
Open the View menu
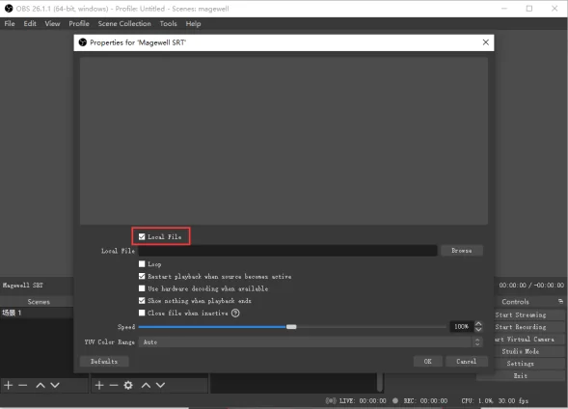click(52, 23)
